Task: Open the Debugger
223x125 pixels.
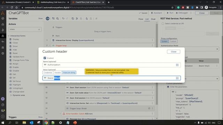Action: 182,13
